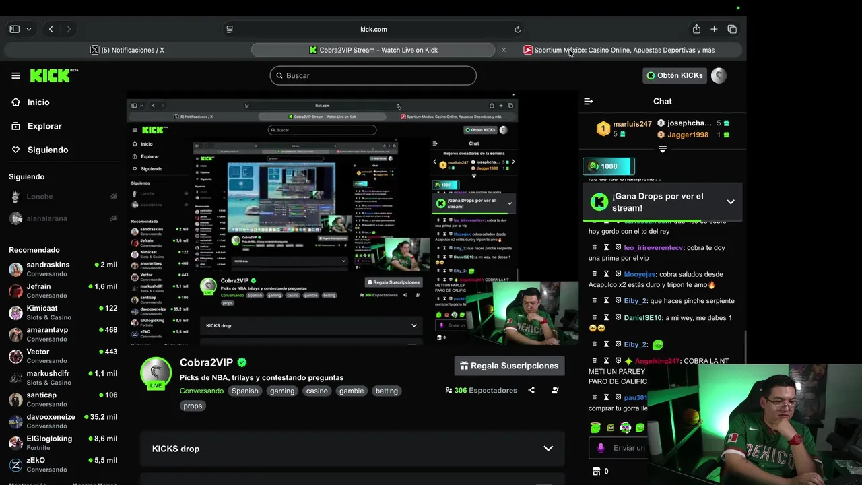Open amarantavp recommended channel
The width and height of the screenshot is (862, 485).
63,334
